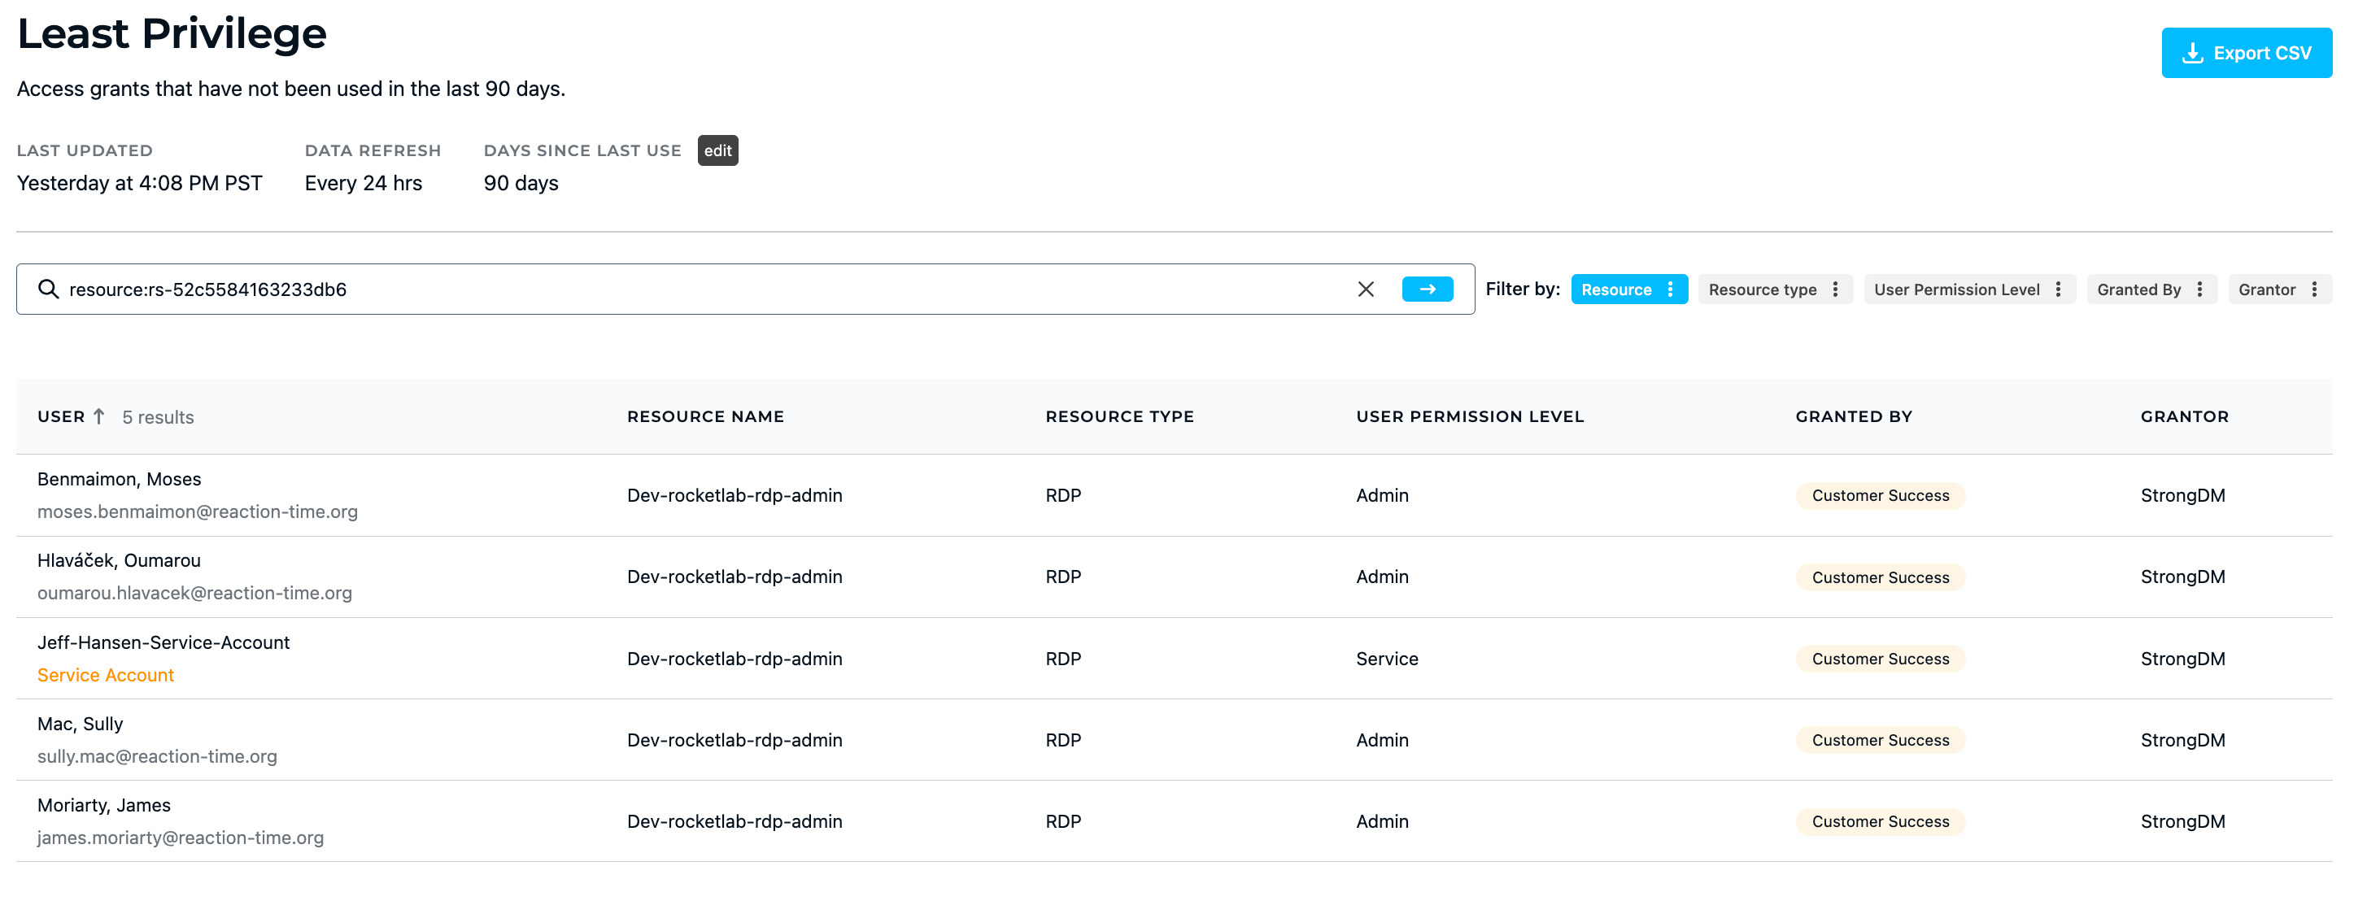Open the Granted By filter menu
The height and width of the screenshot is (914, 2354).
pos(2199,289)
